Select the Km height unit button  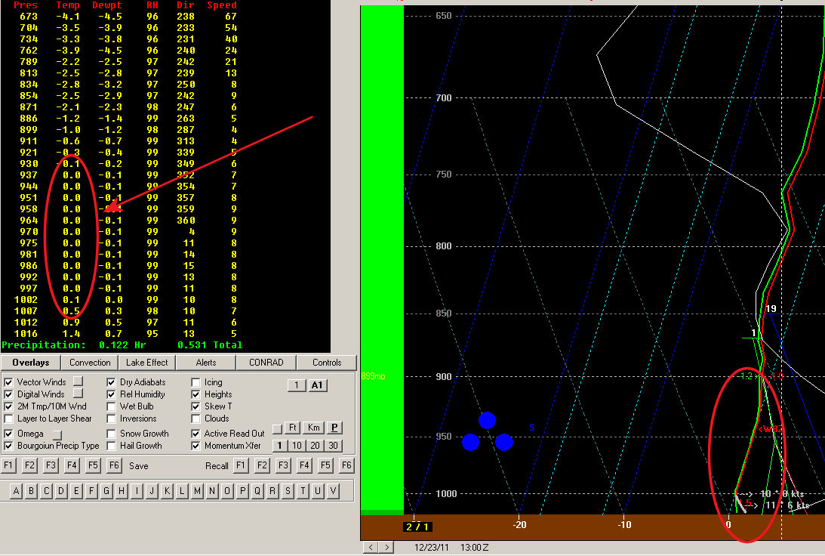pos(313,428)
